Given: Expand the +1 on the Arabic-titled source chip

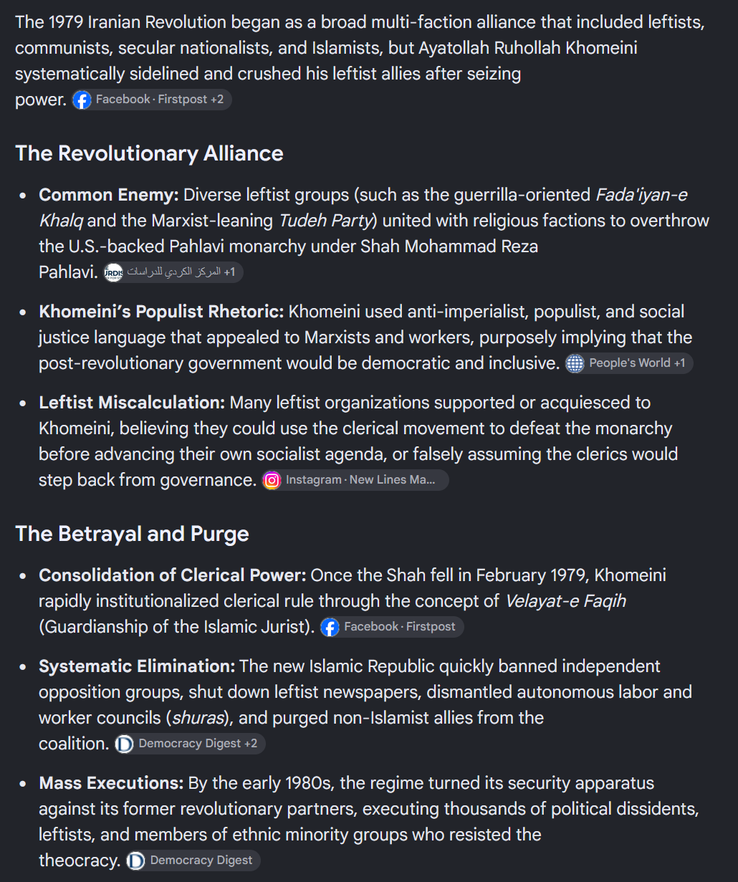Looking at the screenshot, I should [229, 272].
